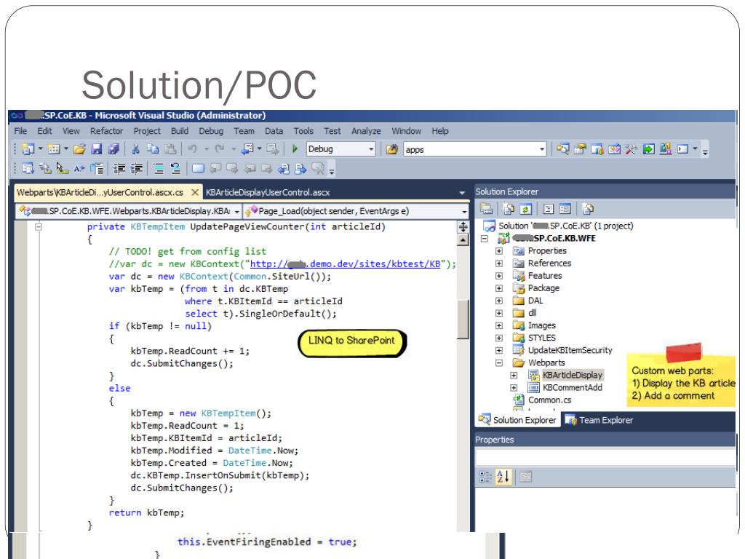745x559 pixels.
Task: Click the demo.dev/sites/kbtest/KB URL link
Action: (x=345, y=263)
